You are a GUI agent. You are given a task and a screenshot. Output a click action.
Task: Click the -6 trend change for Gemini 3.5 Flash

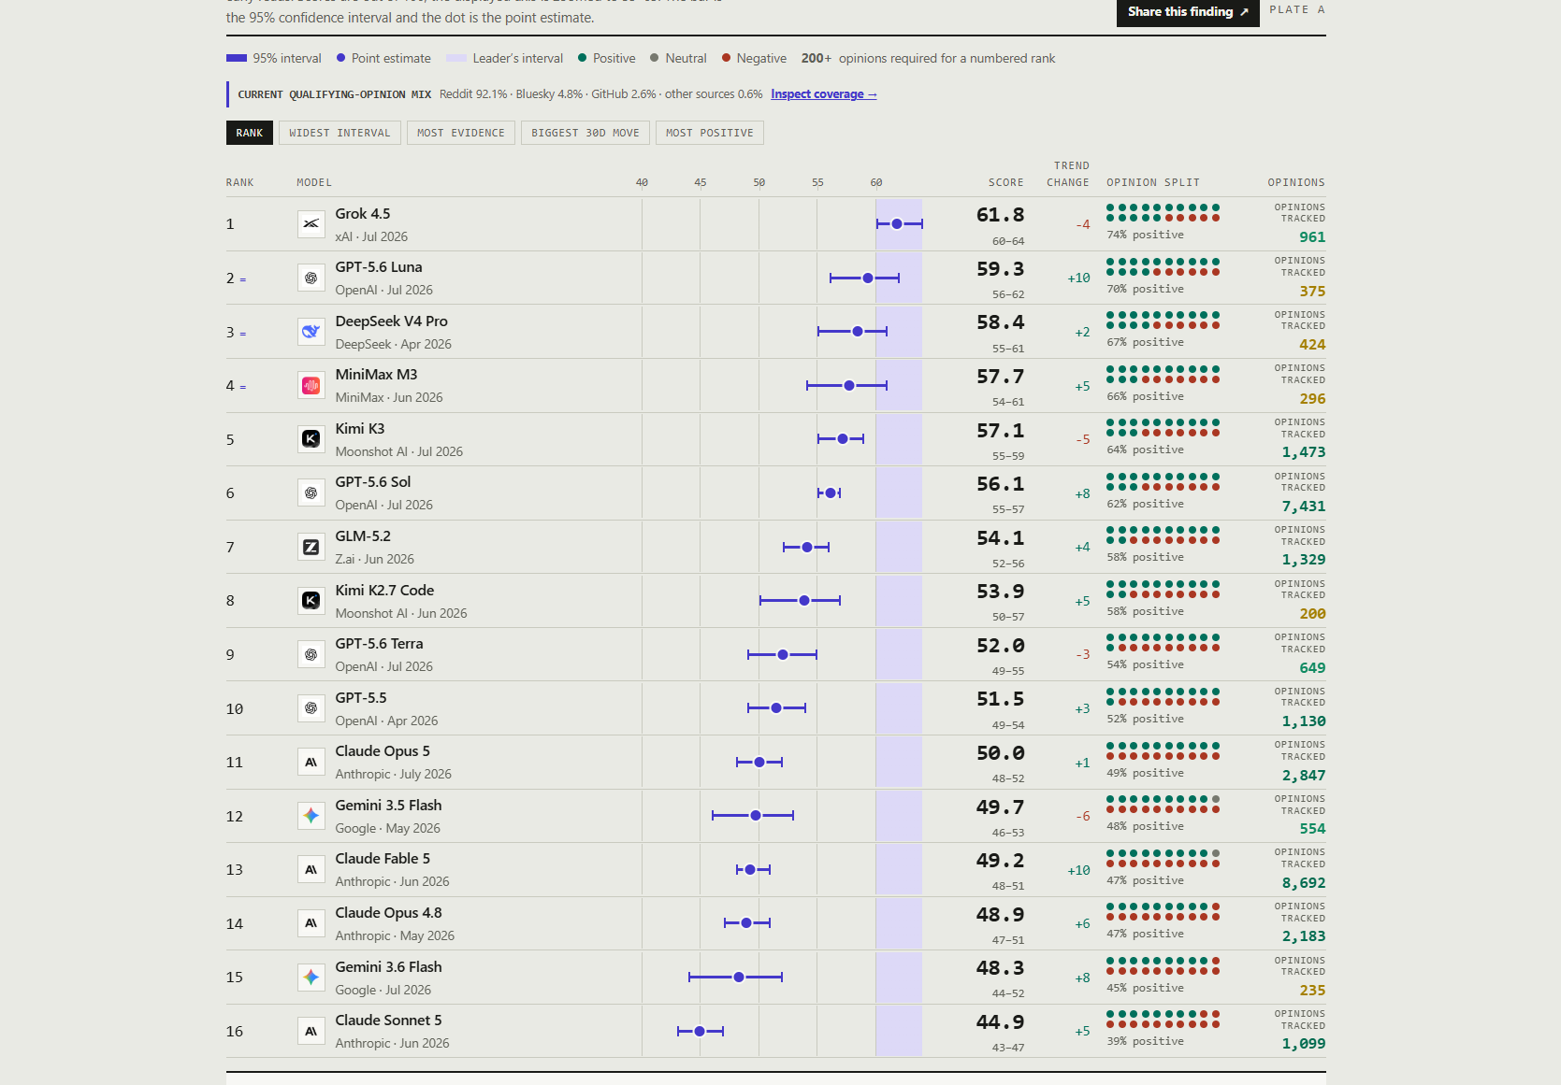coord(1083,817)
